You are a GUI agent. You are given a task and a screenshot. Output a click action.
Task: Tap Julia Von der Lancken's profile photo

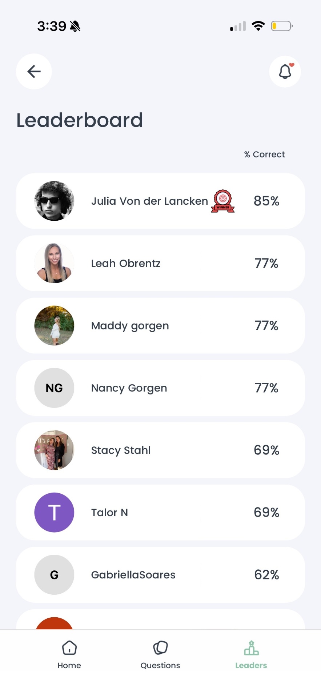tap(54, 201)
